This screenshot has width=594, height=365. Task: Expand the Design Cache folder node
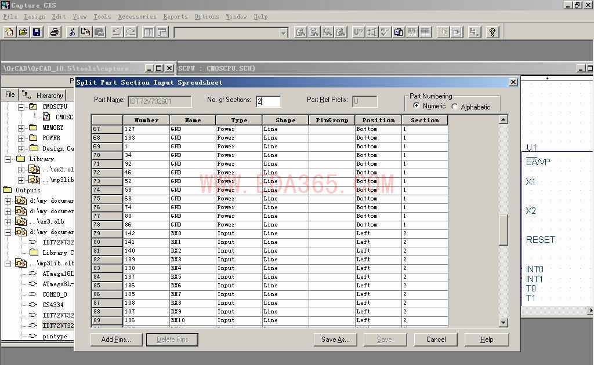click(21, 149)
